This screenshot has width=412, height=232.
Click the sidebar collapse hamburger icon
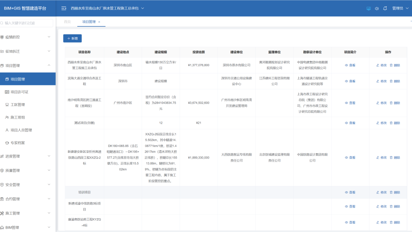(64, 8)
